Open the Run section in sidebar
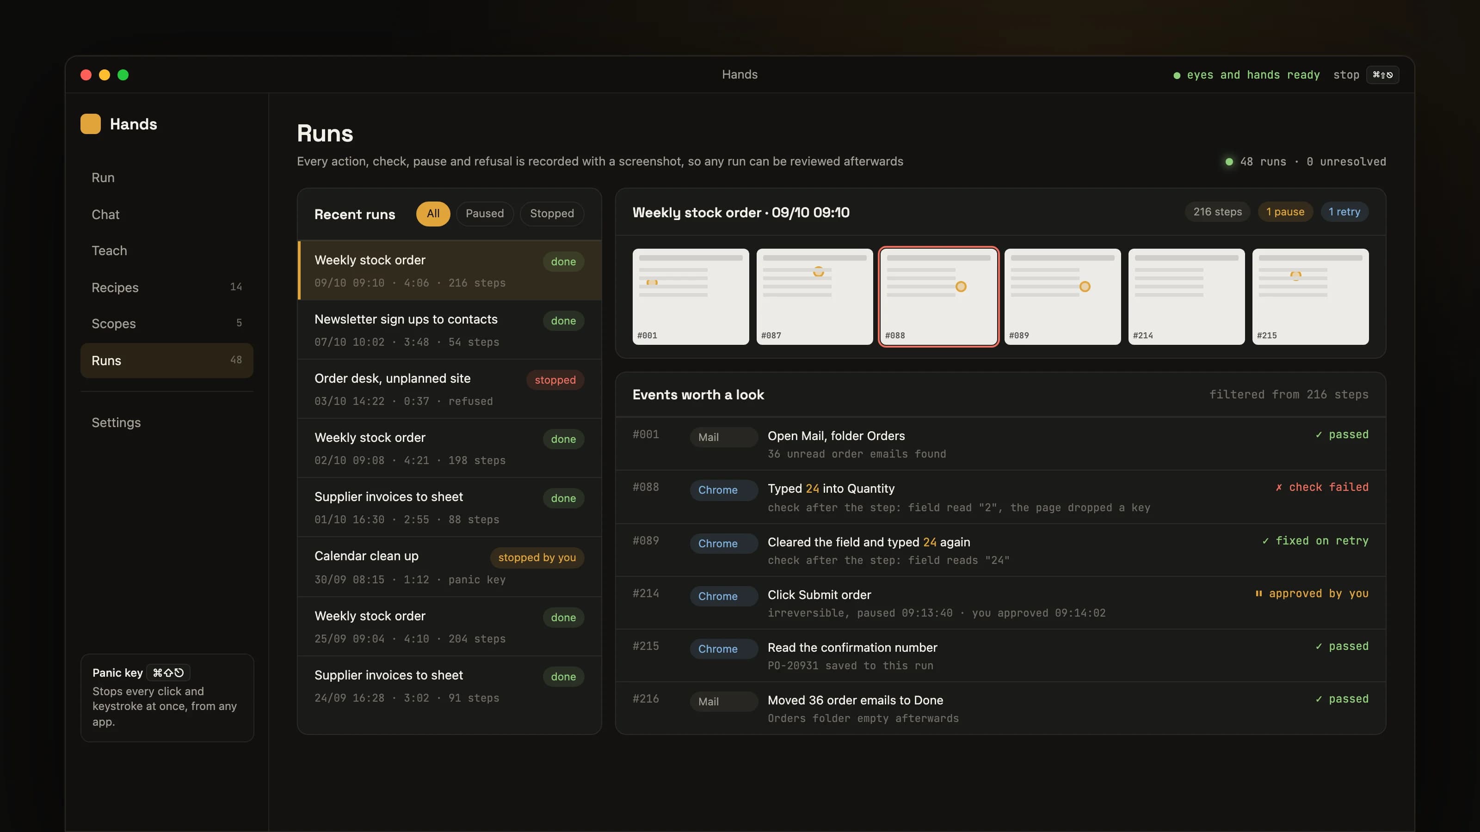 point(166,177)
